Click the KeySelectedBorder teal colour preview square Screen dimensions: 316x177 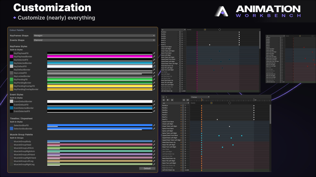pyautogui.click(x=11, y=63)
